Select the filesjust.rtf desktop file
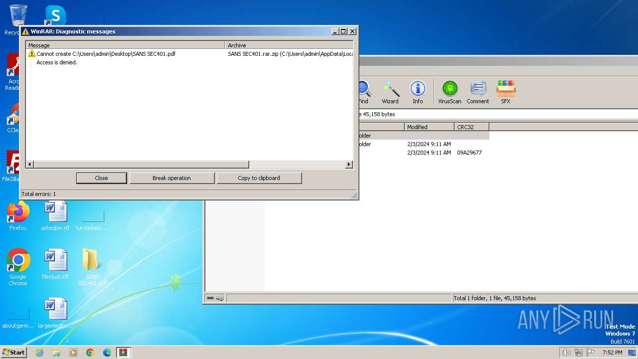 [55, 264]
